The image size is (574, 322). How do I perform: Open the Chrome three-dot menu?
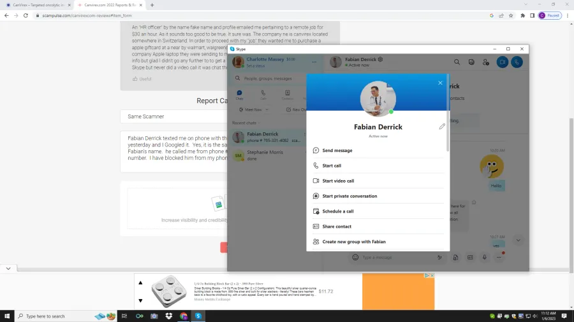click(568, 15)
